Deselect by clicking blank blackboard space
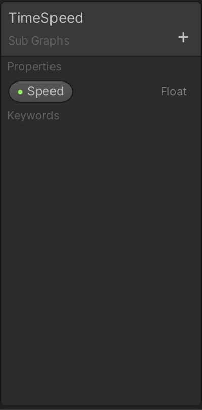 (x=101, y=262)
